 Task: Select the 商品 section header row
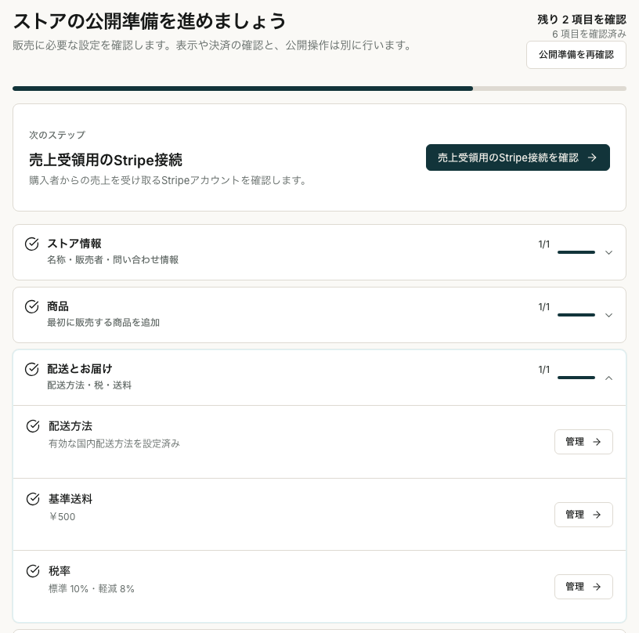pyautogui.click(x=319, y=315)
